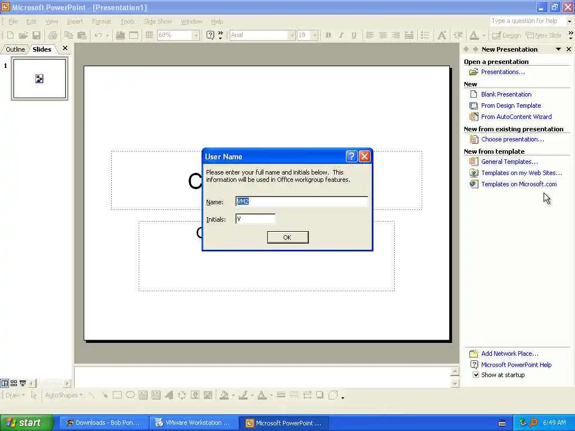
Task: Select slide 1 thumbnail
Action: point(40,79)
